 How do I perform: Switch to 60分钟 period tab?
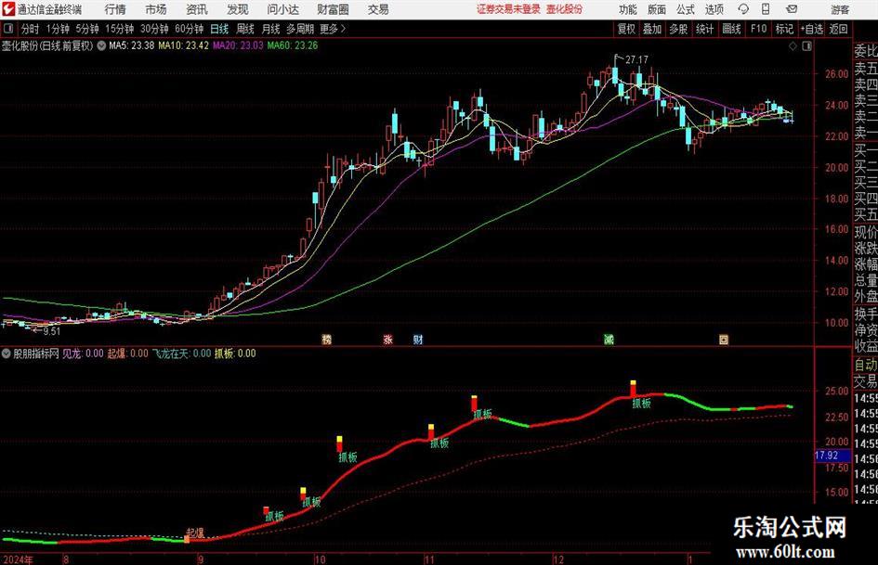click(x=189, y=29)
